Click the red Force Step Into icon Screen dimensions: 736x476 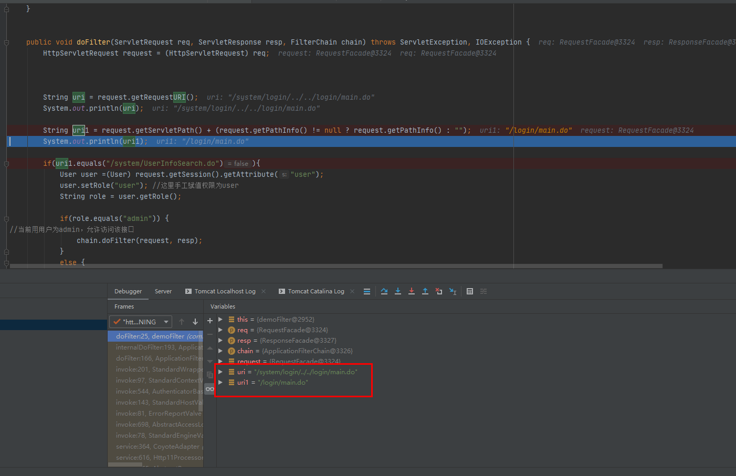click(412, 291)
